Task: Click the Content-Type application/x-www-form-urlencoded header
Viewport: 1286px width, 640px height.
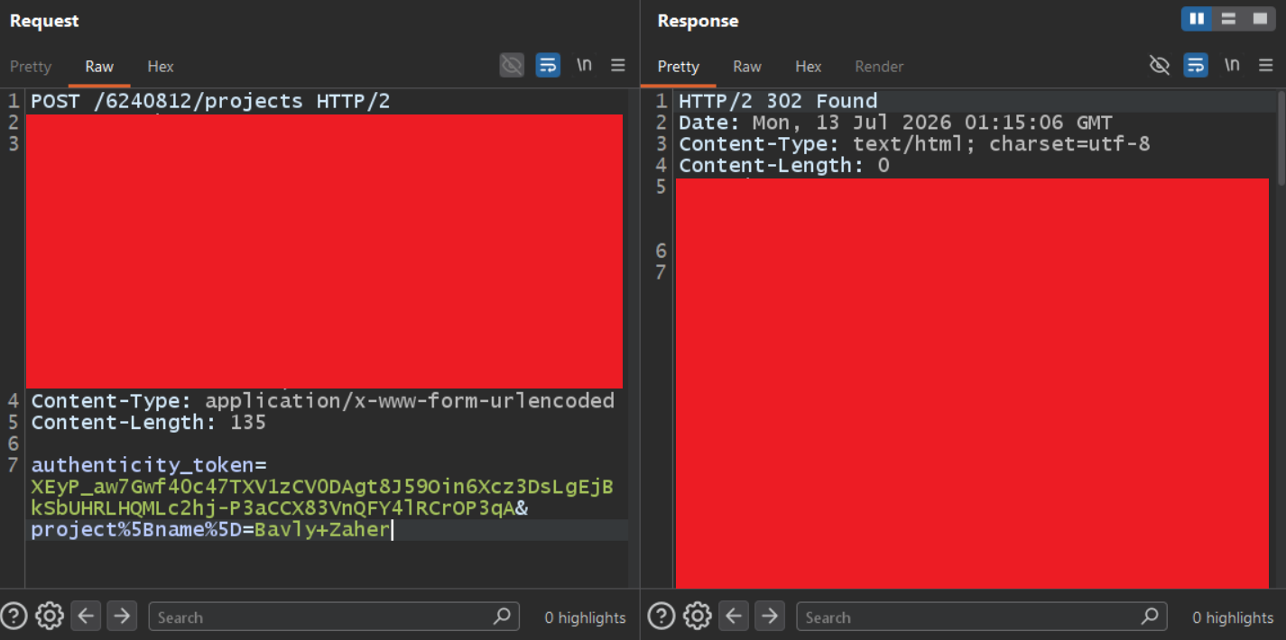Action: coord(323,401)
